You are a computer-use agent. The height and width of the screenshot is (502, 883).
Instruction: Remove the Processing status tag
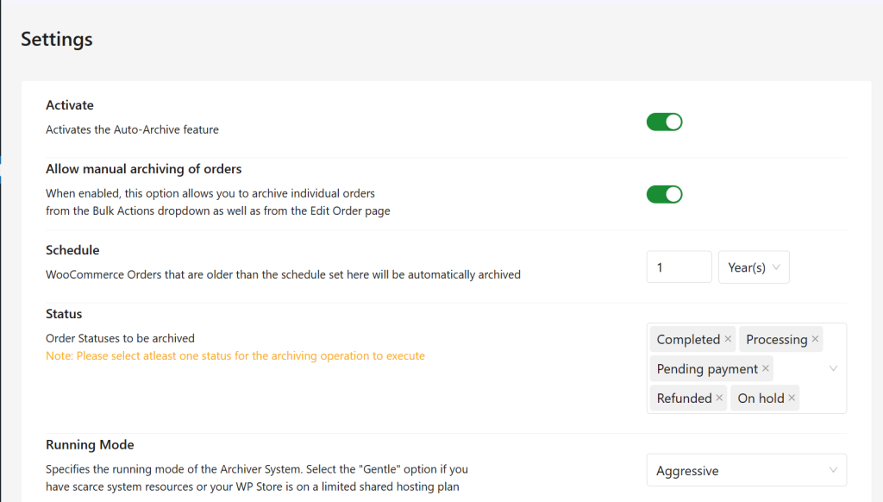[815, 339]
